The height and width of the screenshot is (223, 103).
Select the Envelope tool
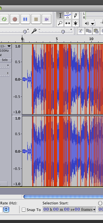68,16
